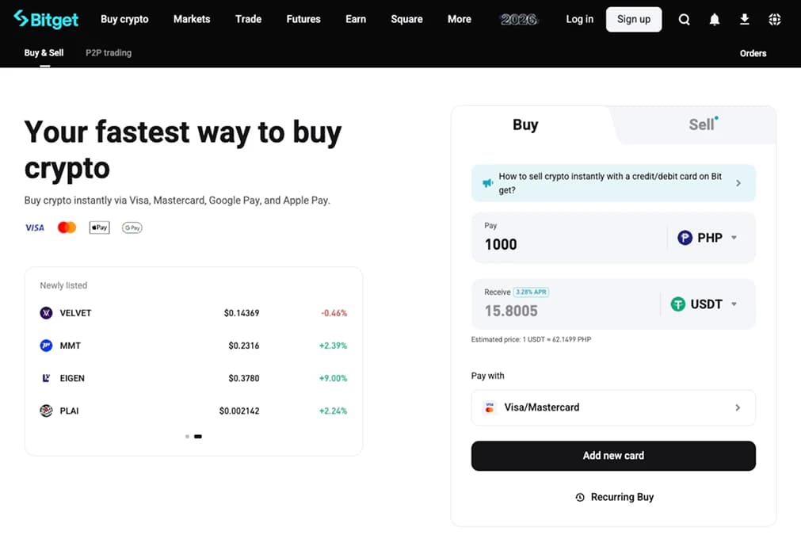The width and height of the screenshot is (801, 535).
Task: Click the Add new card button
Action: [613, 456]
